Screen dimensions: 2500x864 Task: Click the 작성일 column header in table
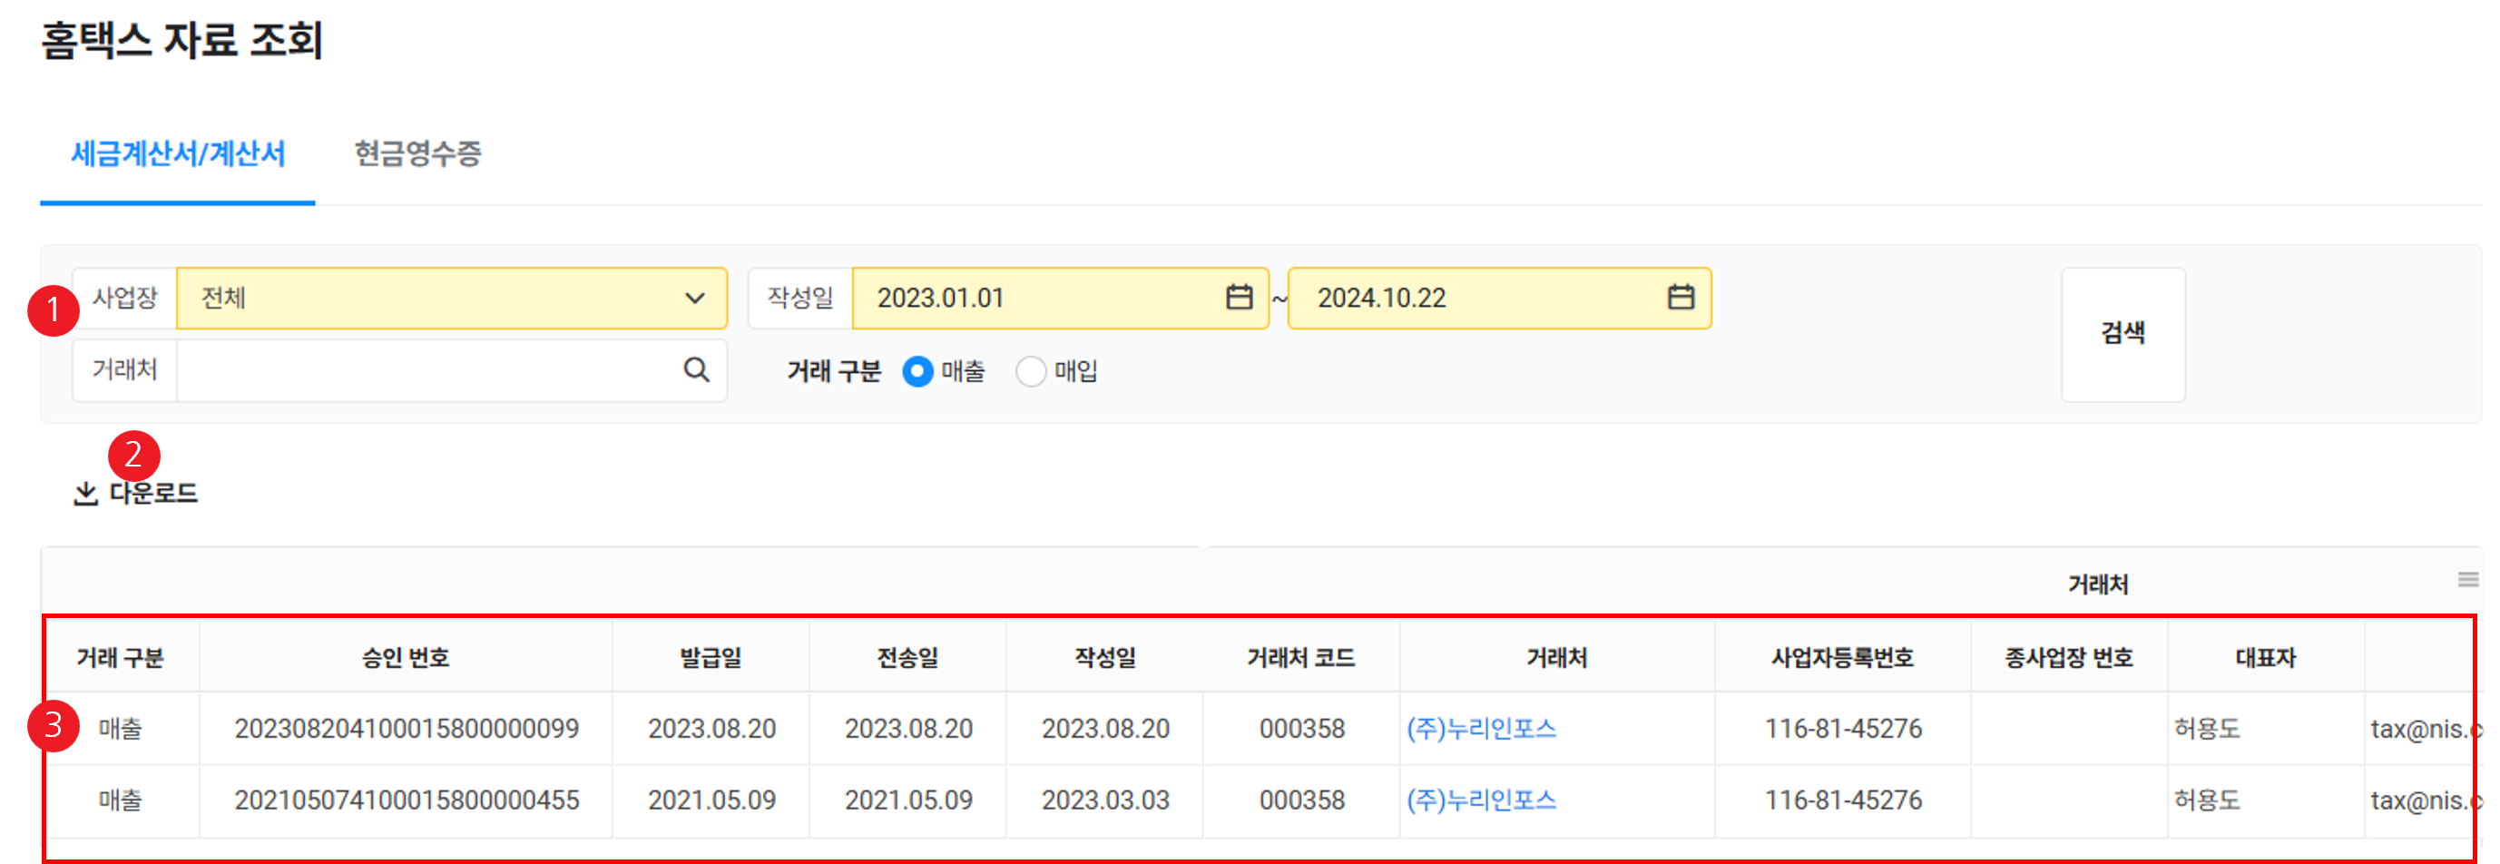[x=1104, y=658]
